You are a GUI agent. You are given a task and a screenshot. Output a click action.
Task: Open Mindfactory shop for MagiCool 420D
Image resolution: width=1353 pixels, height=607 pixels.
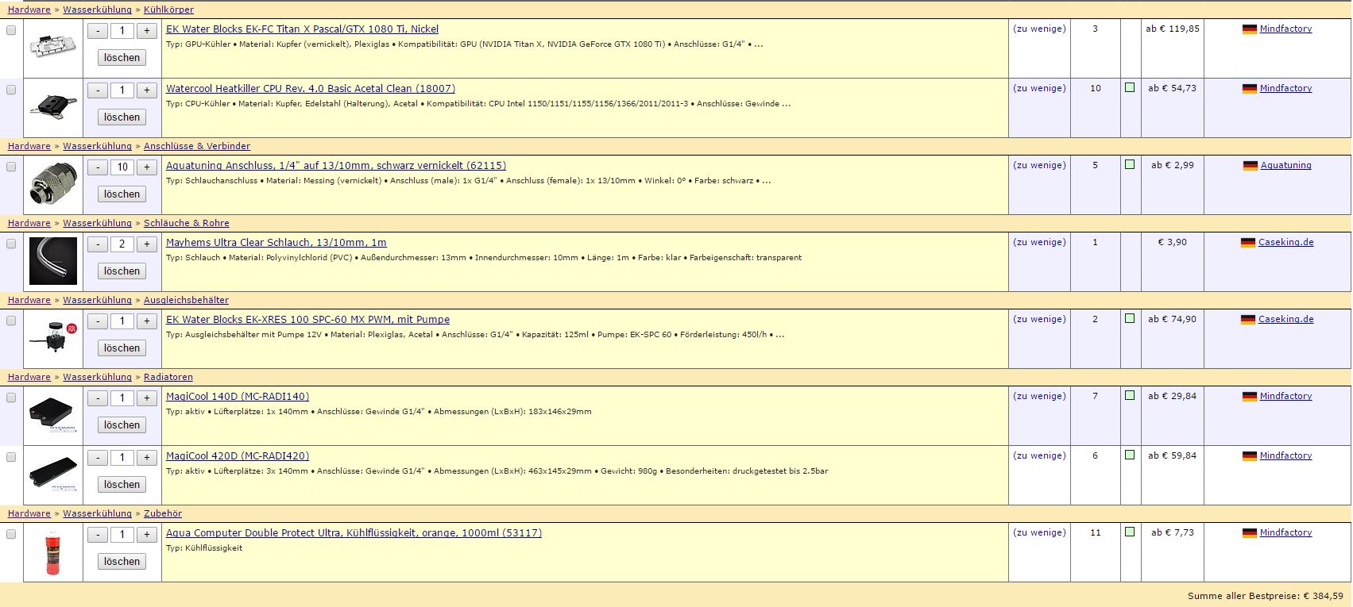(x=1285, y=456)
